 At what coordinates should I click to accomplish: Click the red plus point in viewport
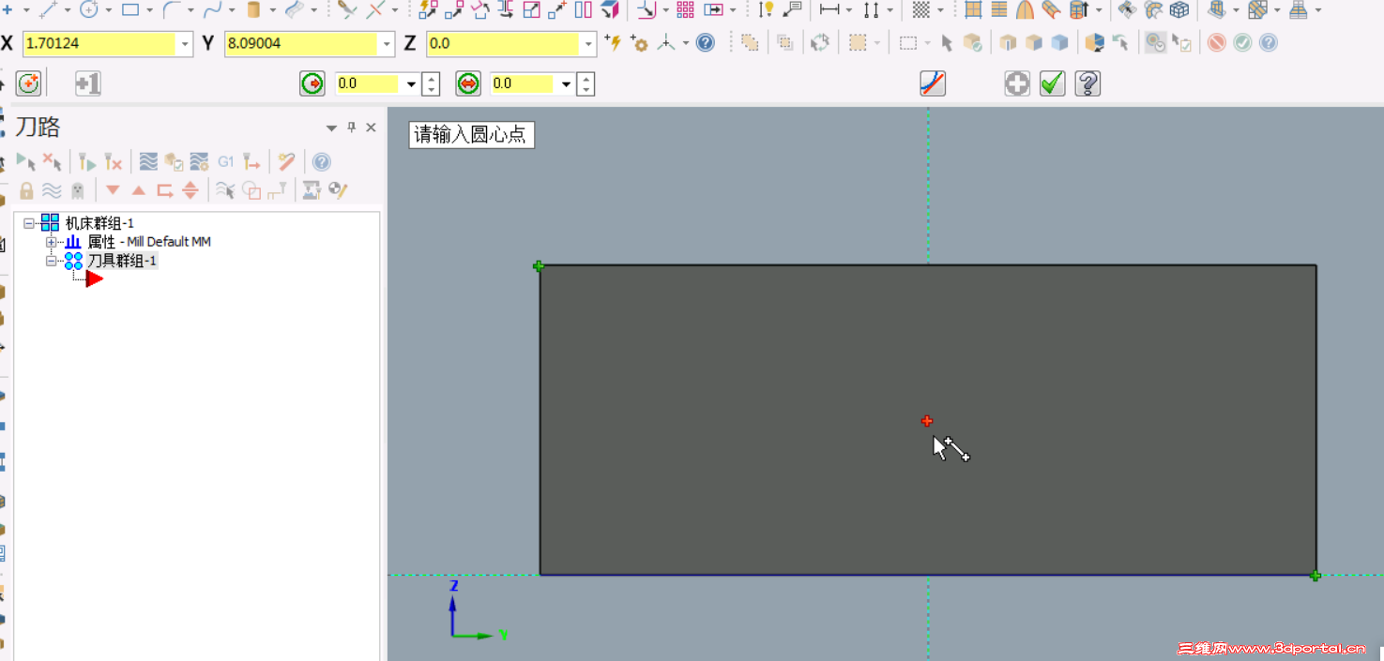(x=927, y=421)
